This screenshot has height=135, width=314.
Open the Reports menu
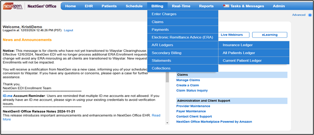point(206,6)
